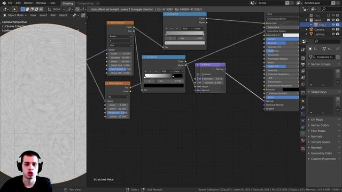Switch to the Compositing workspace tab
Viewport: 342px width, 192px height.
pos(85,3)
